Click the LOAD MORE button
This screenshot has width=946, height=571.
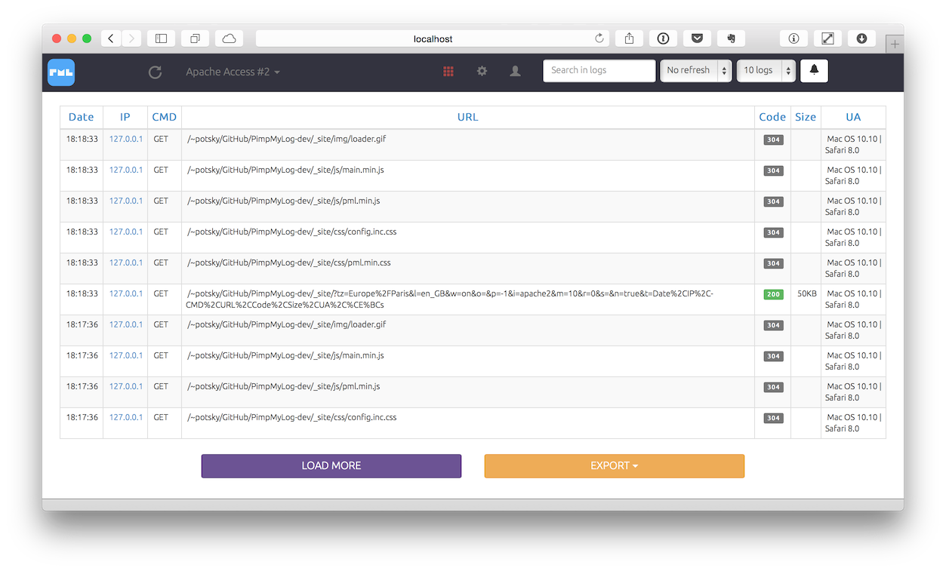tap(331, 465)
